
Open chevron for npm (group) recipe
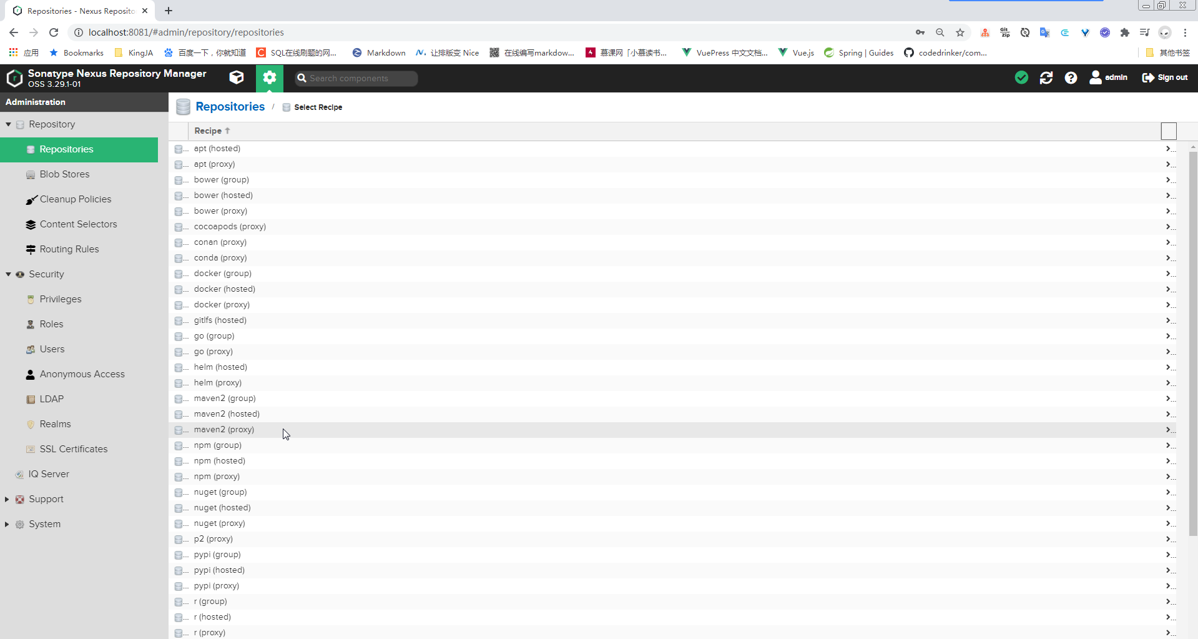[x=1168, y=445]
